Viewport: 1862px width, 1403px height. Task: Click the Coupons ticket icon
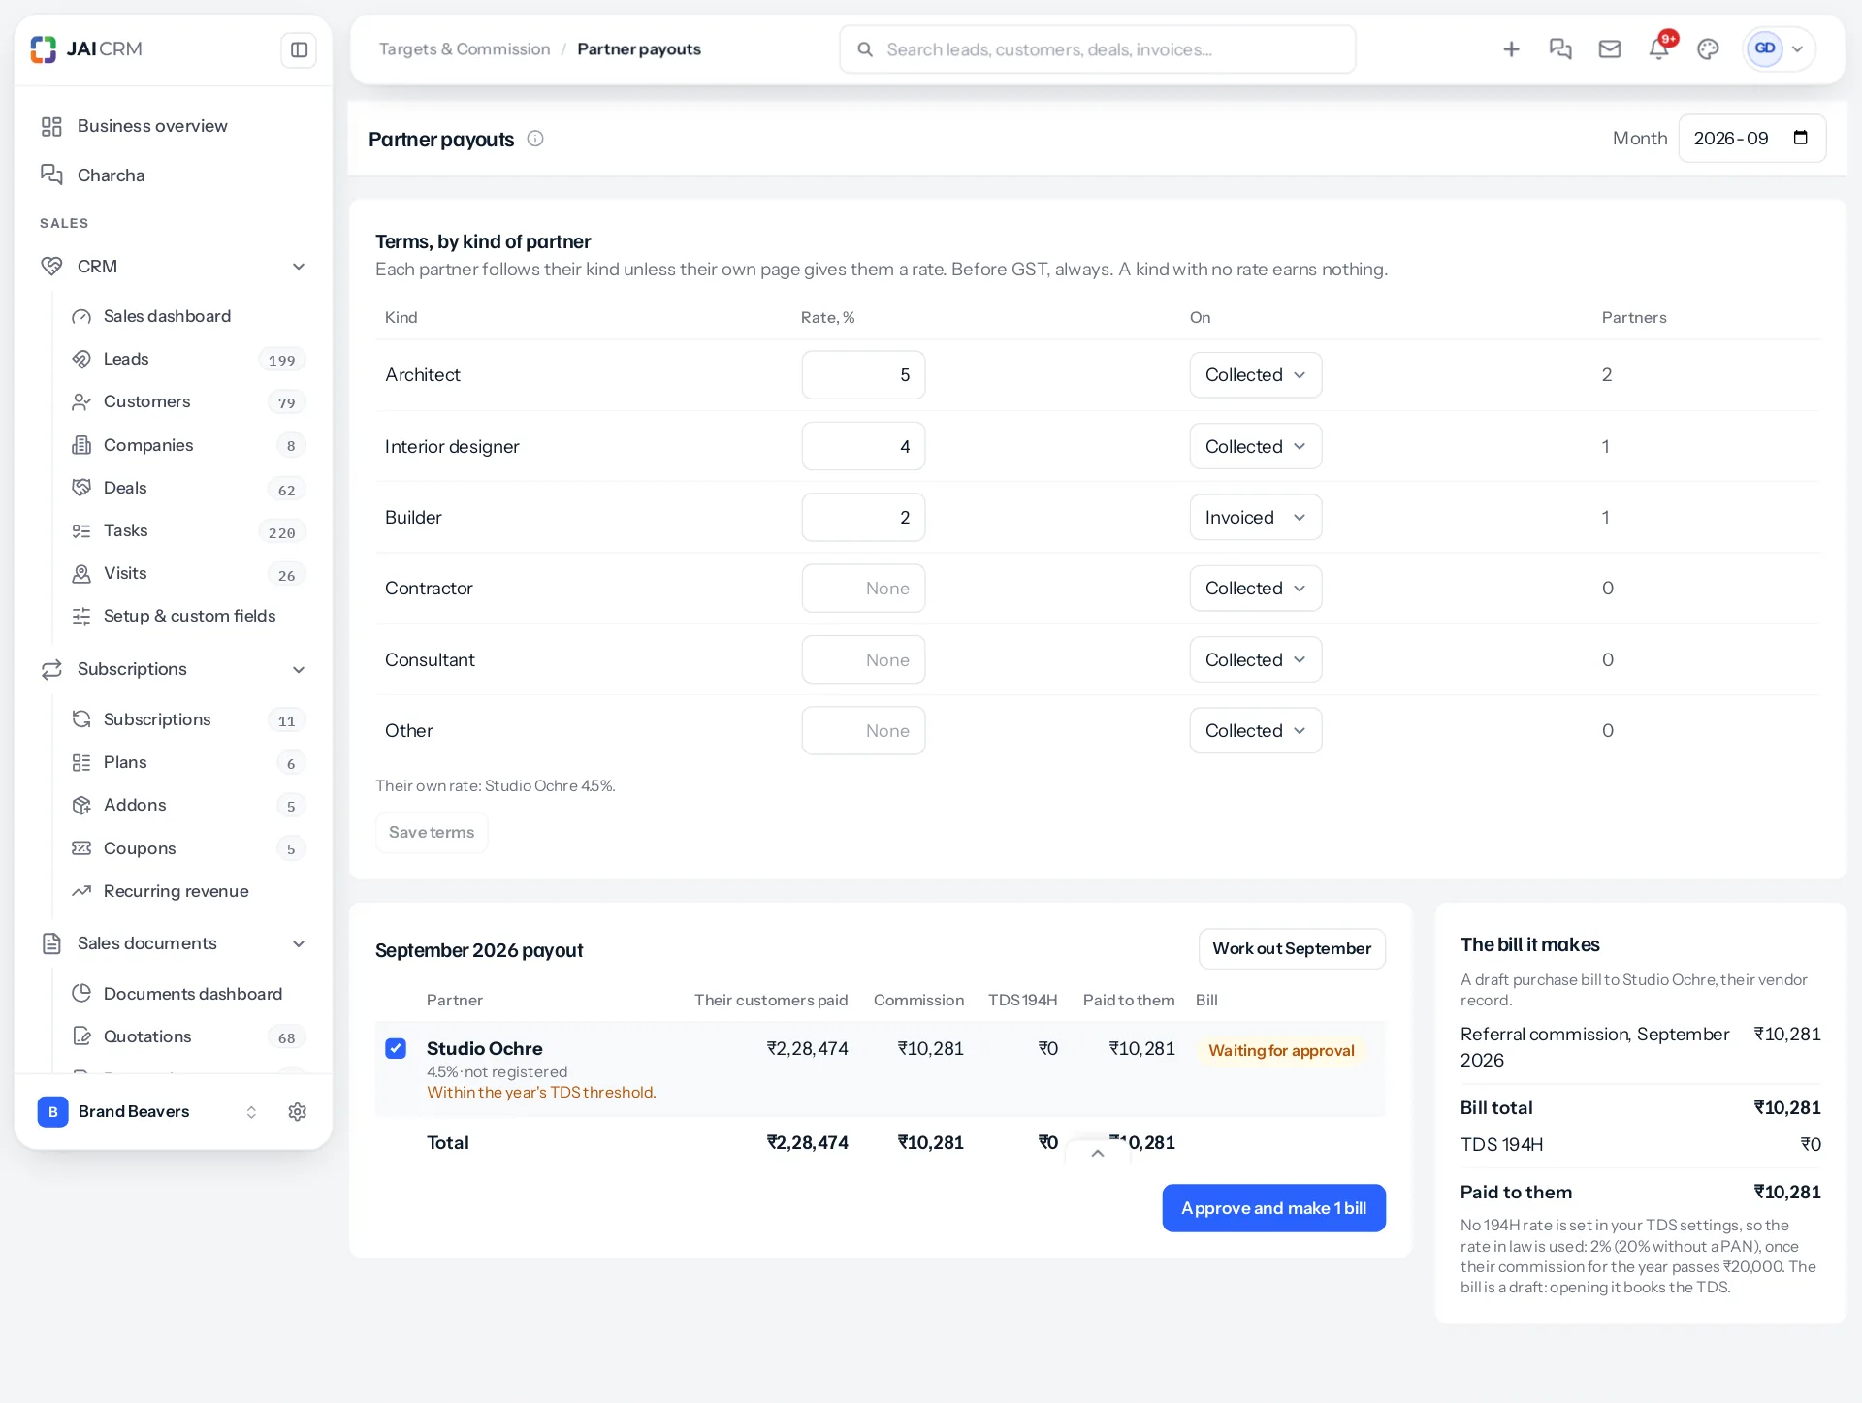[81, 848]
